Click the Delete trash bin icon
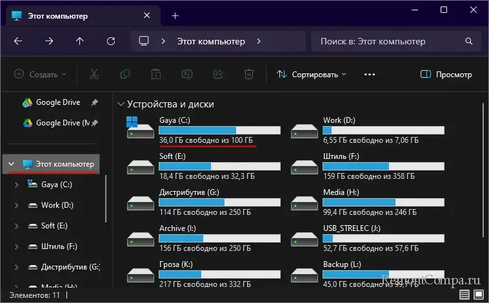 pos(249,74)
